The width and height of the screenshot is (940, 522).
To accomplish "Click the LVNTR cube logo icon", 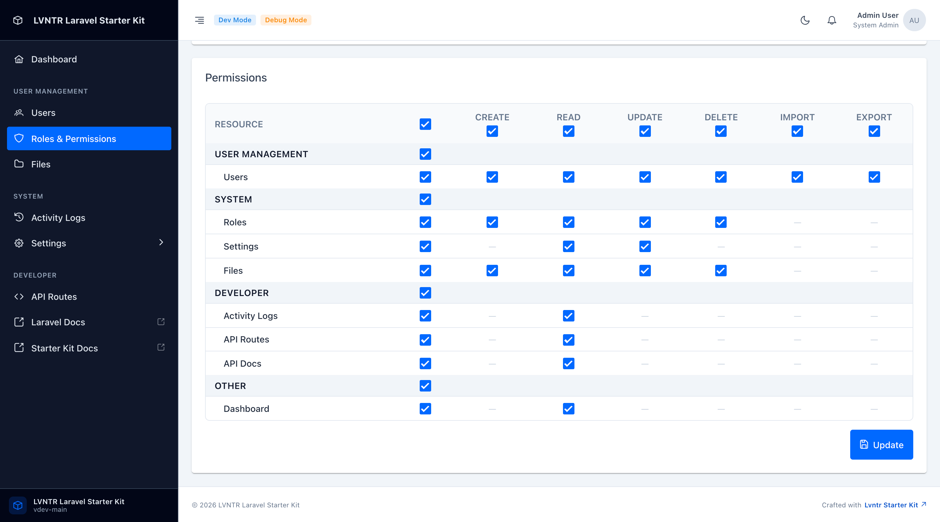I will [x=18, y=20].
